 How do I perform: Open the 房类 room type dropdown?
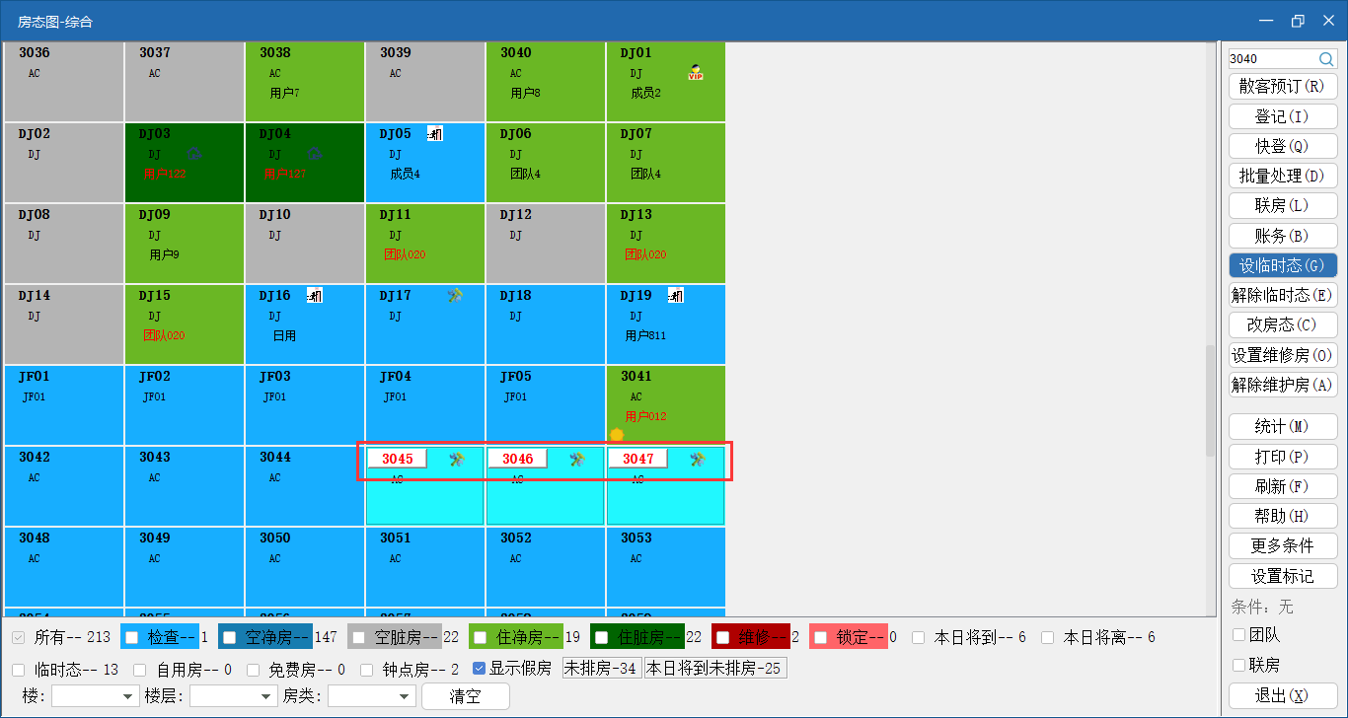(371, 696)
